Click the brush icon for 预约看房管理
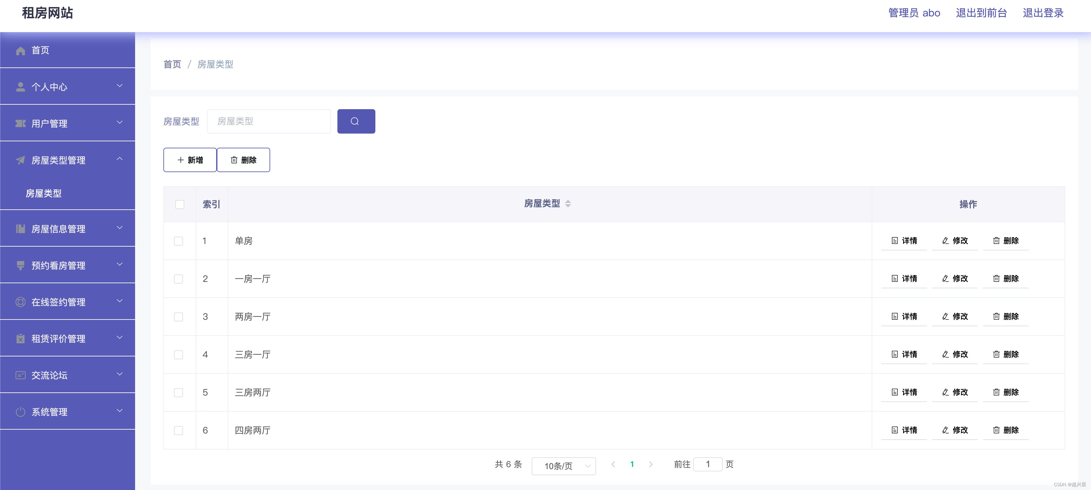Image resolution: width=1091 pixels, height=490 pixels. pyautogui.click(x=20, y=266)
